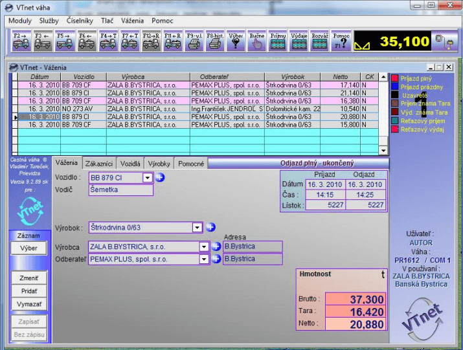The width and height of the screenshot is (463, 350).
Task: Add new producer with plus icon beside Výrobca
Action: (x=216, y=246)
